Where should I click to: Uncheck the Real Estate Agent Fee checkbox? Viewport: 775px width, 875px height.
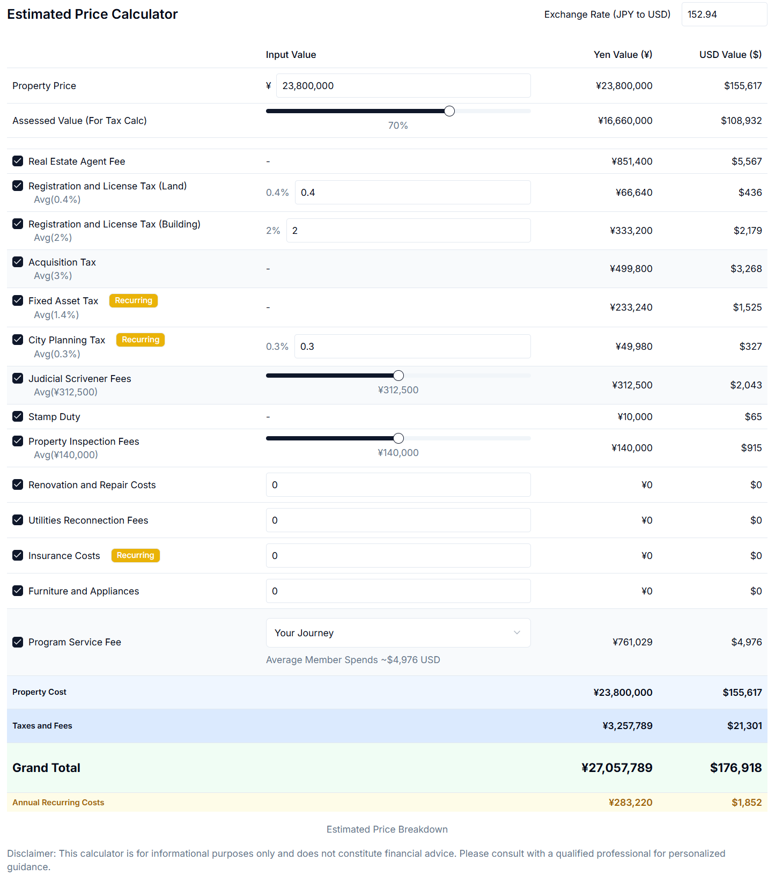point(18,161)
